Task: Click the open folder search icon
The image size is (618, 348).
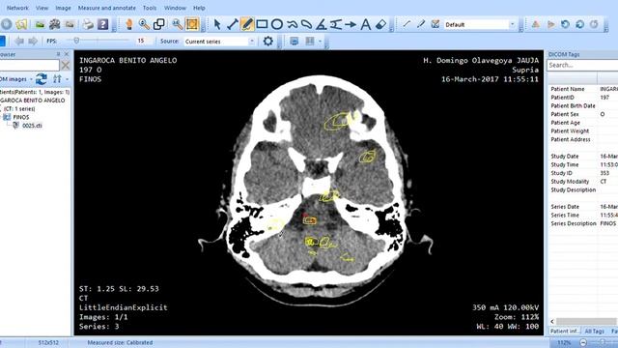Action: point(21,24)
